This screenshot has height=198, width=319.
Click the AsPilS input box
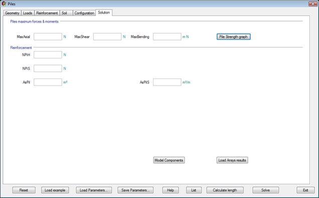[167, 82]
